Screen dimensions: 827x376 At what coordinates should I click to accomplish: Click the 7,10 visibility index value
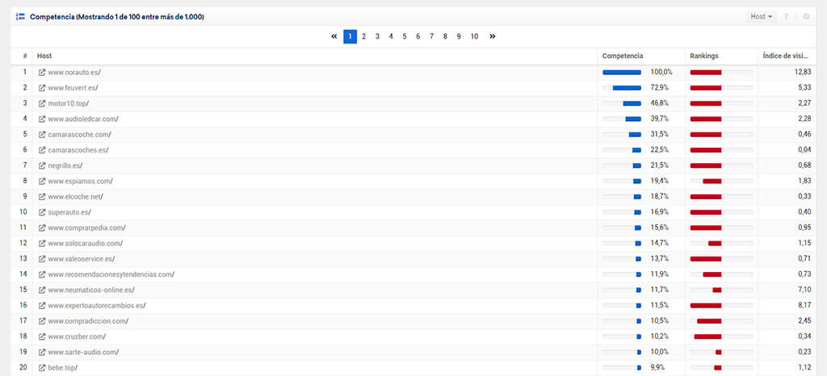coord(804,290)
